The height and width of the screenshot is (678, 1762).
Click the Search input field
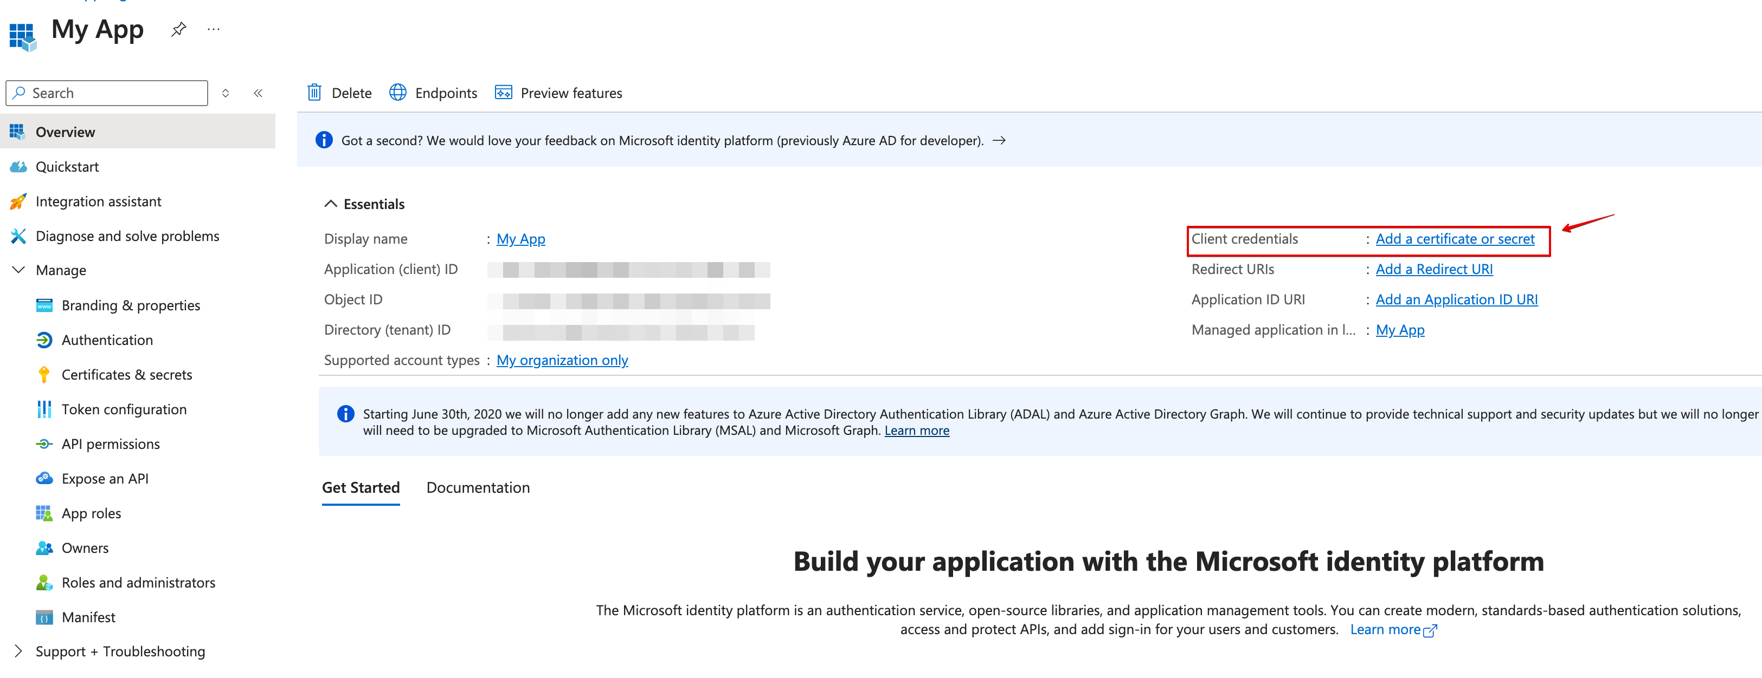tap(108, 92)
